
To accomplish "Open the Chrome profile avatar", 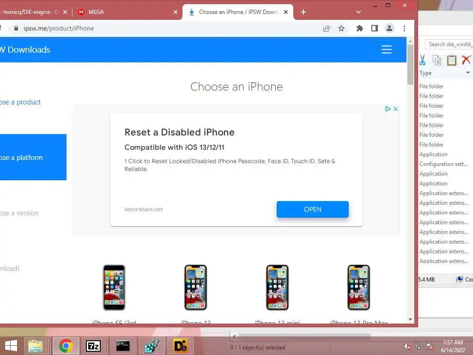I will (x=389, y=28).
